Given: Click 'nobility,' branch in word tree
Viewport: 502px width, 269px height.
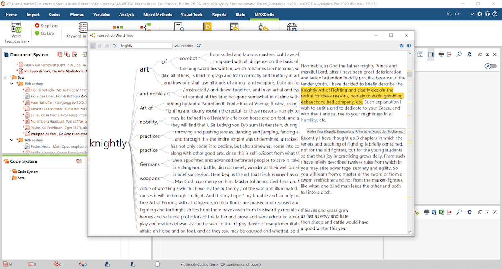Looking at the screenshot, I should [x=149, y=122].
